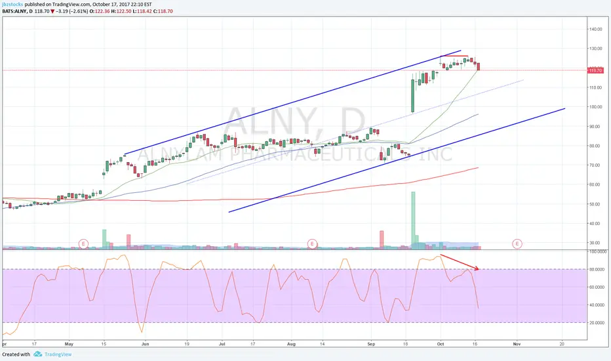Click the Jun date axis label
The width and height of the screenshot is (611, 361).
(146, 344)
